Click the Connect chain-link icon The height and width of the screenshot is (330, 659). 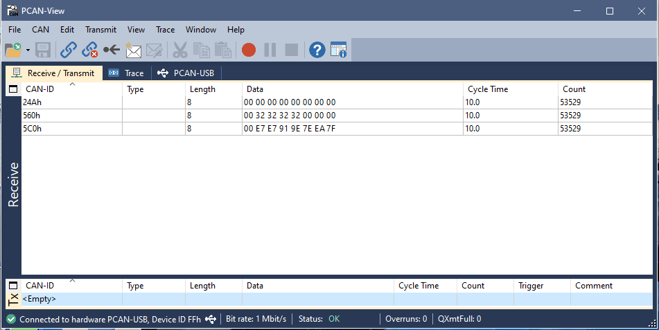[x=69, y=50]
